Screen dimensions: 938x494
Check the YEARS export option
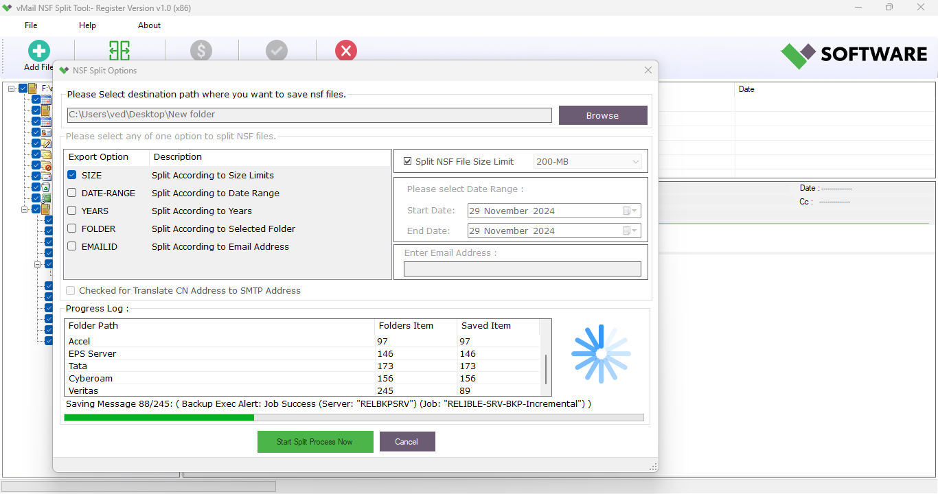tap(72, 211)
